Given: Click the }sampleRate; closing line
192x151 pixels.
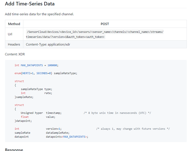Looking at the screenshot, I should tap(24, 97).
